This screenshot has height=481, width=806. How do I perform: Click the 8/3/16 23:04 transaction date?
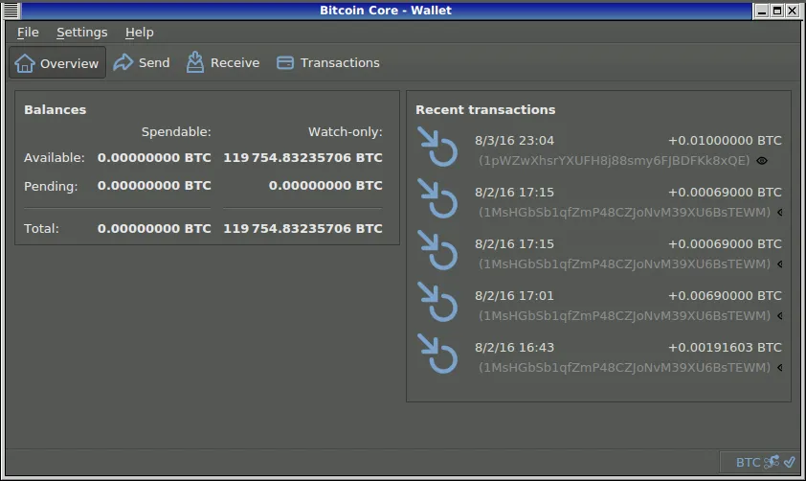[515, 141]
